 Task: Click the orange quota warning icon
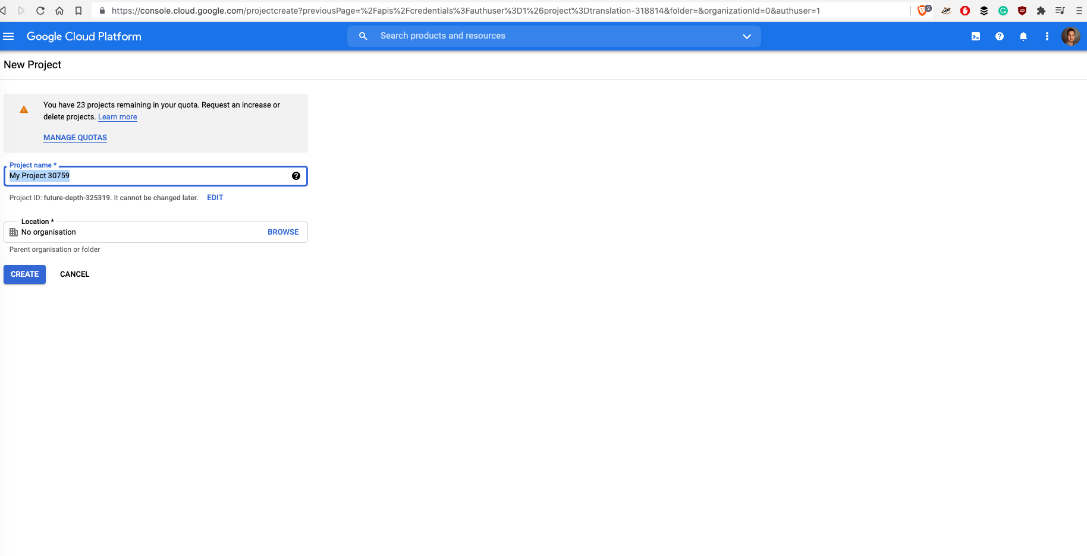pos(24,109)
